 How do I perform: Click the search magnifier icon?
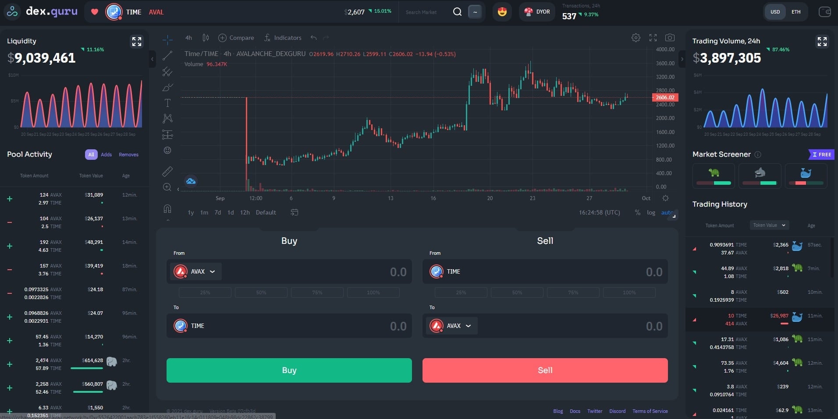[457, 12]
